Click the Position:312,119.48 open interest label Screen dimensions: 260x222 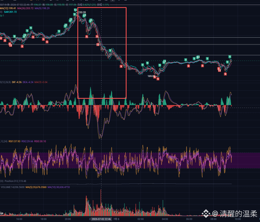[15, 181]
